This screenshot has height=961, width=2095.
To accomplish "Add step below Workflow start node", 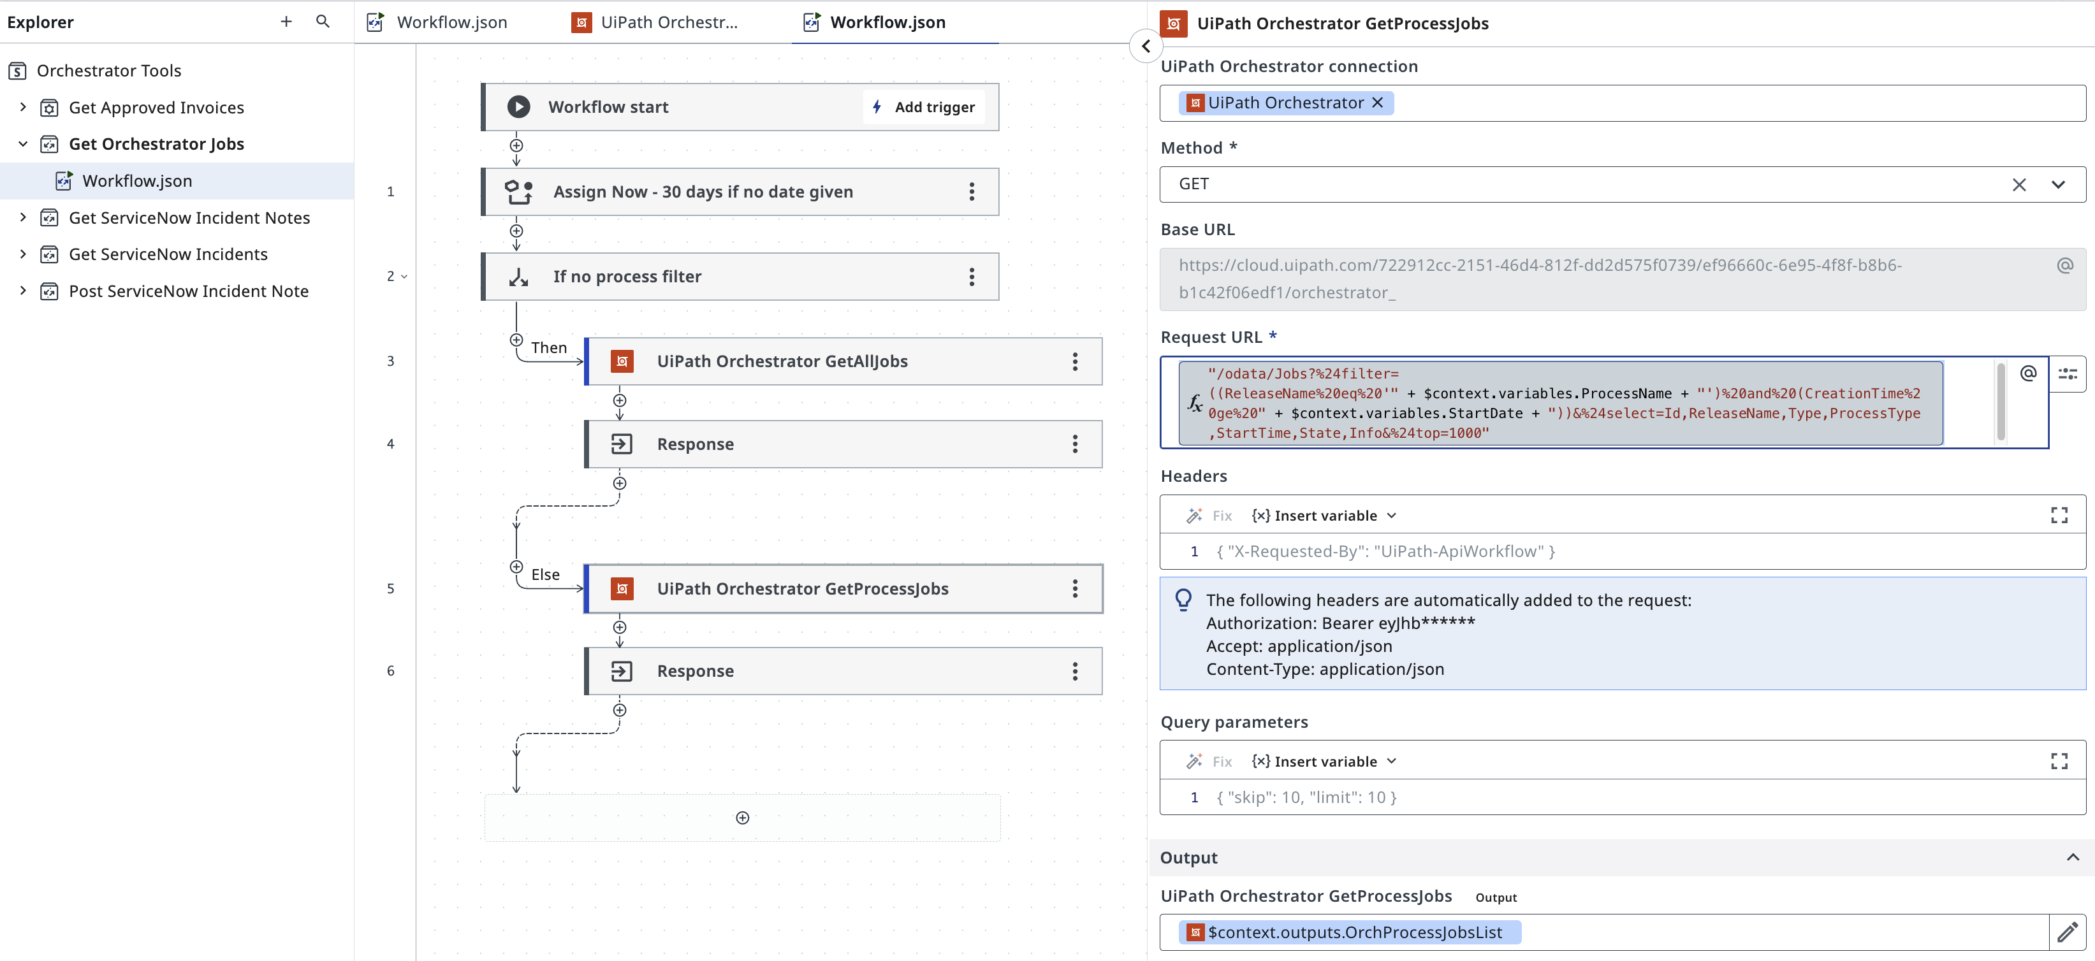I will 516,145.
